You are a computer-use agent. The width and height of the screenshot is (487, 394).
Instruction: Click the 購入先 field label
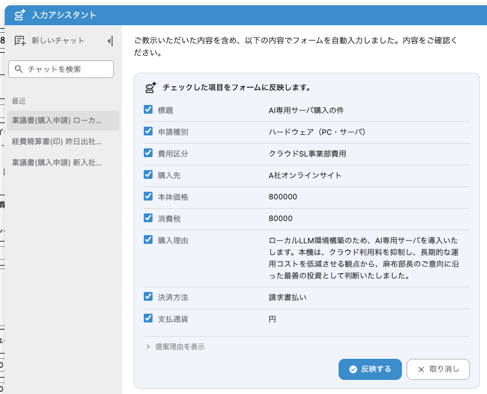coord(169,175)
